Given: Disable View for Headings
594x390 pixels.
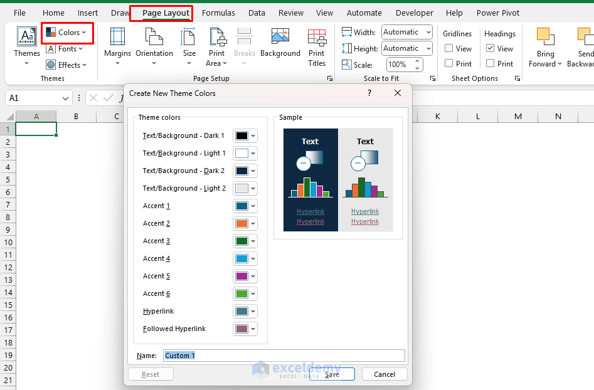Looking at the screenshot, I should tap(490, 48).
